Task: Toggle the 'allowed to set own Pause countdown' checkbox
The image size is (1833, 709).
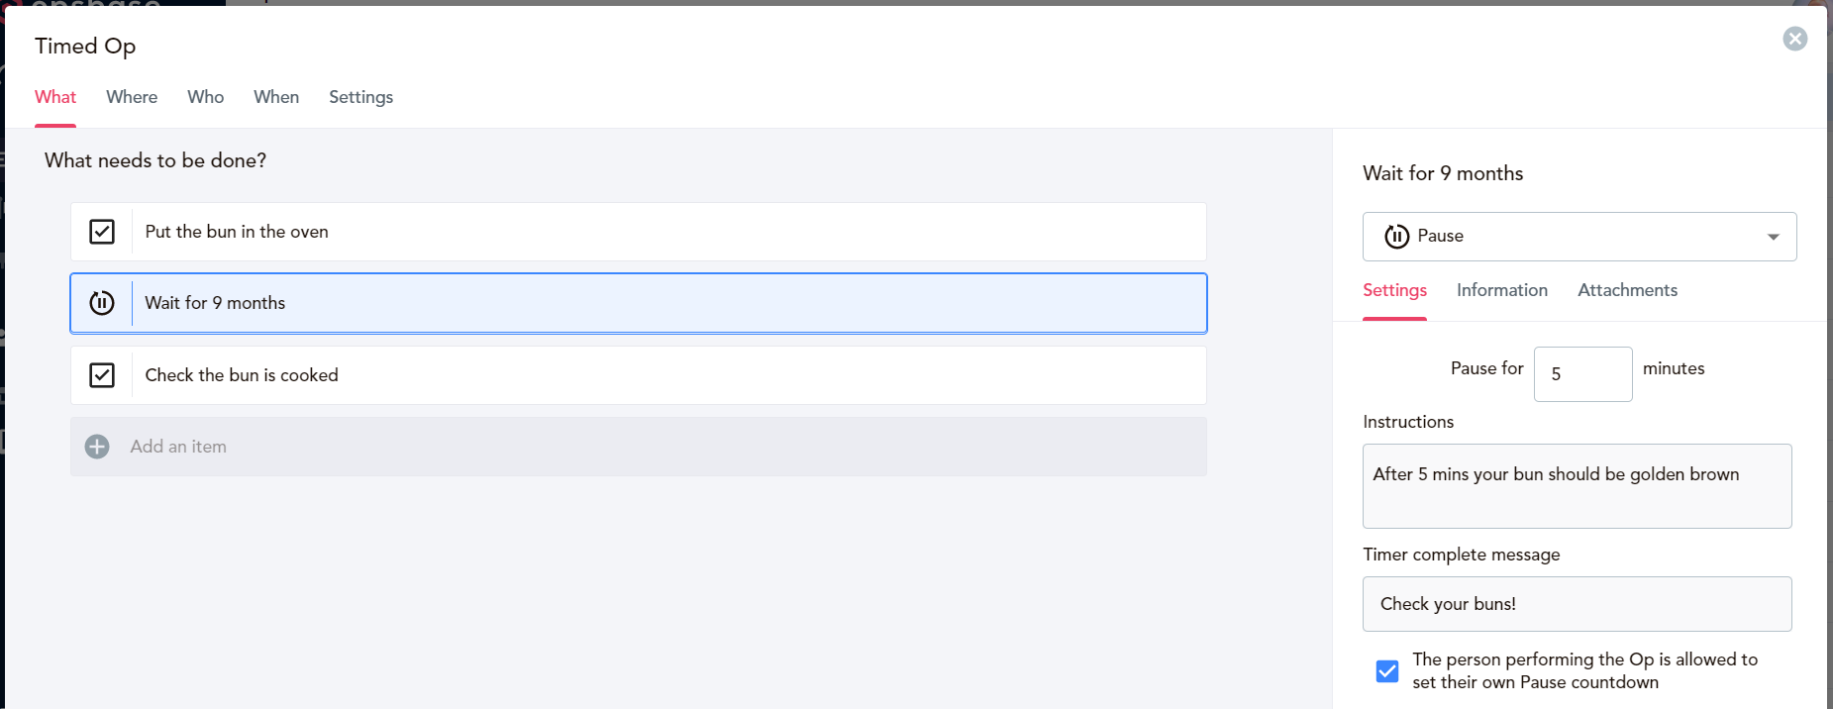Action: click(x=1387, y=671)
